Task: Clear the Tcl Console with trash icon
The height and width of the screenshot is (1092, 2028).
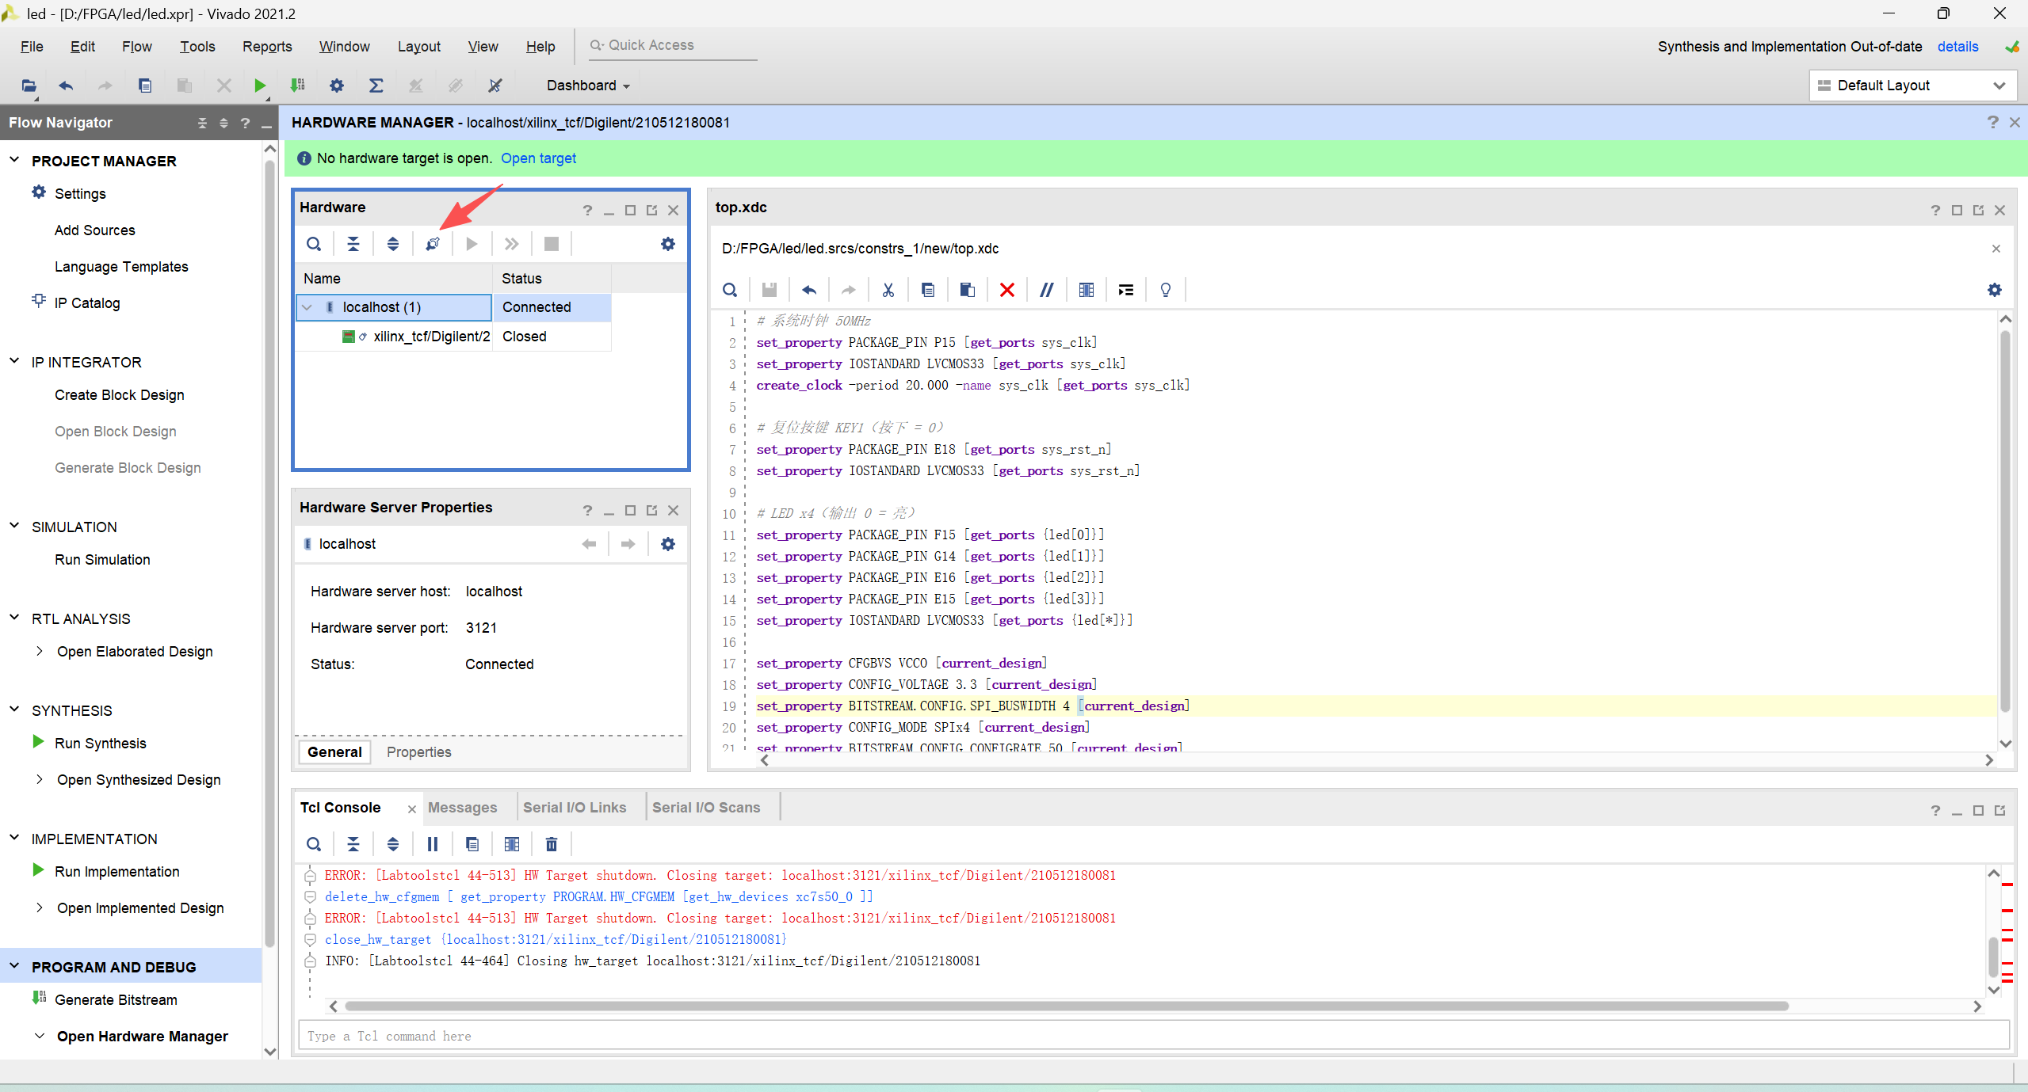Action: tap(552, 844)
